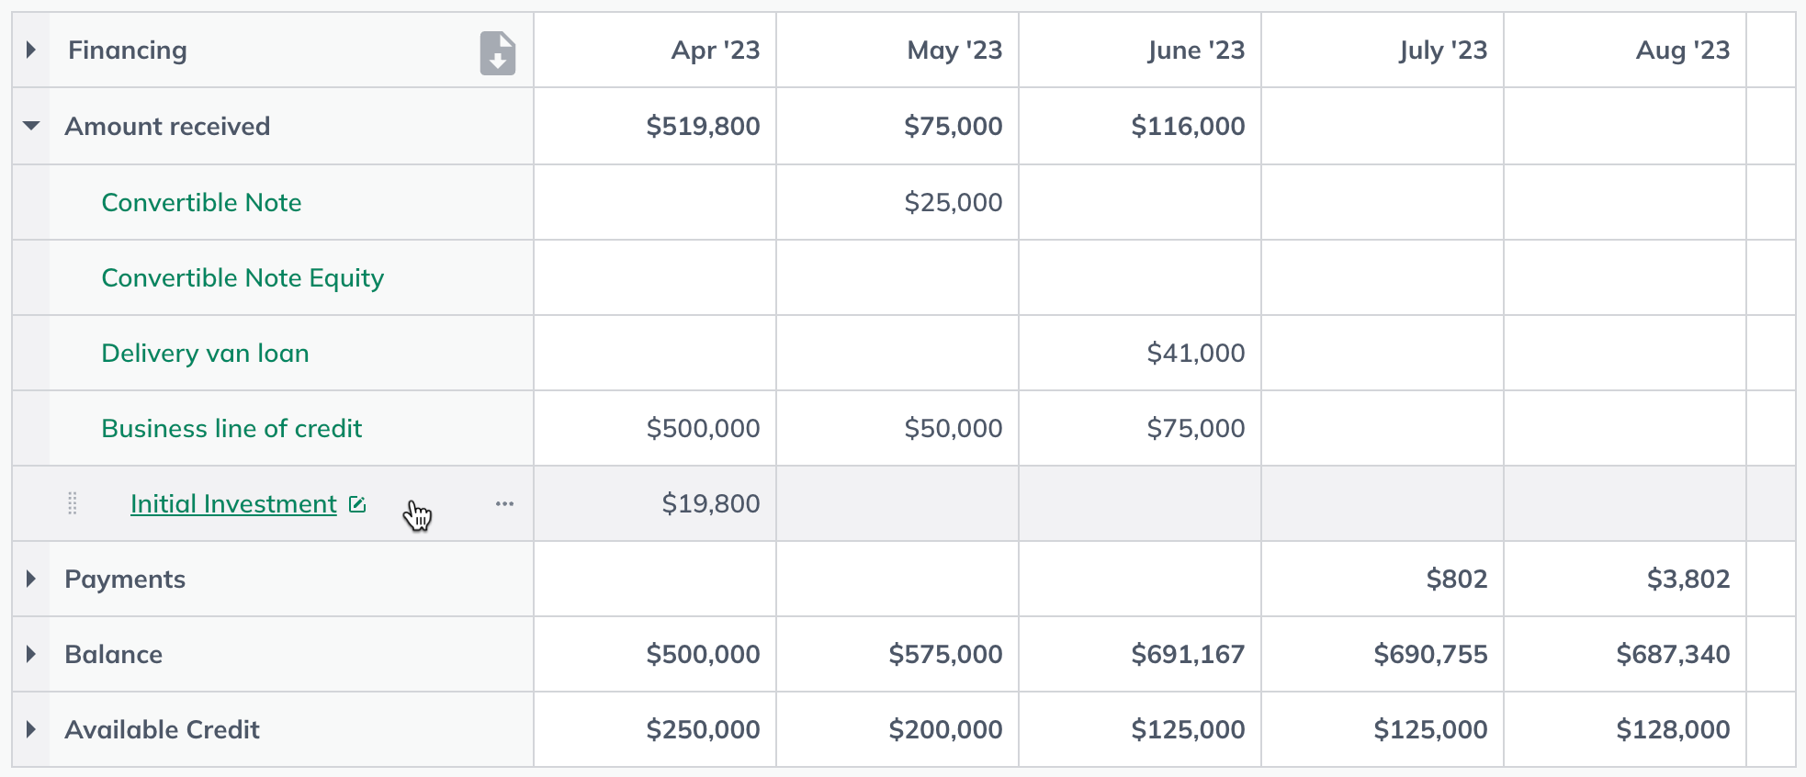
Task: Expand the Available Credit row
Action: 31,729
